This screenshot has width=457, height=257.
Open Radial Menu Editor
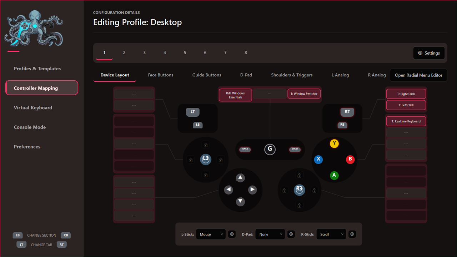point(418,75)
